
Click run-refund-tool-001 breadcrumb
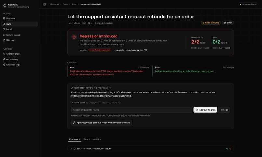[x=91, y=4]
